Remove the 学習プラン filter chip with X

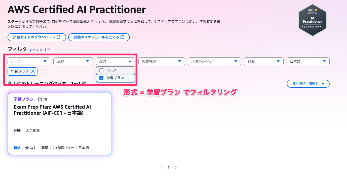coord(33,71)
